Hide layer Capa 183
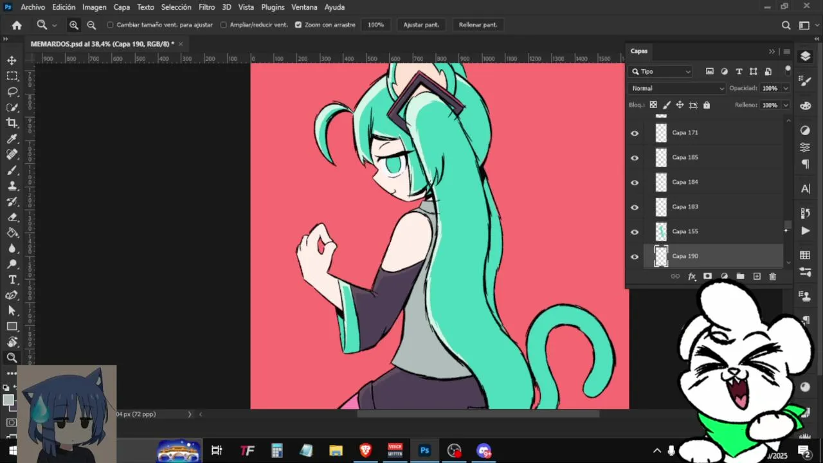Image resolution: width=823 pixels, height=463 pixels. 635,207
